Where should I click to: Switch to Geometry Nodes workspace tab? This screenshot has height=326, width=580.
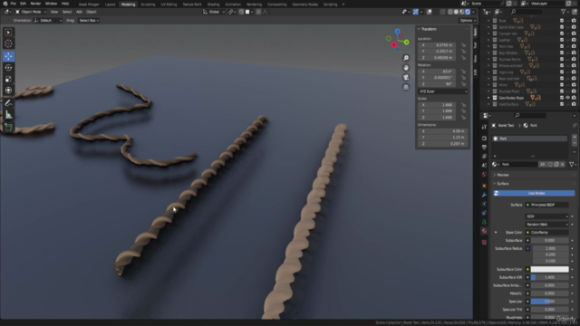[x=304, y=5]
